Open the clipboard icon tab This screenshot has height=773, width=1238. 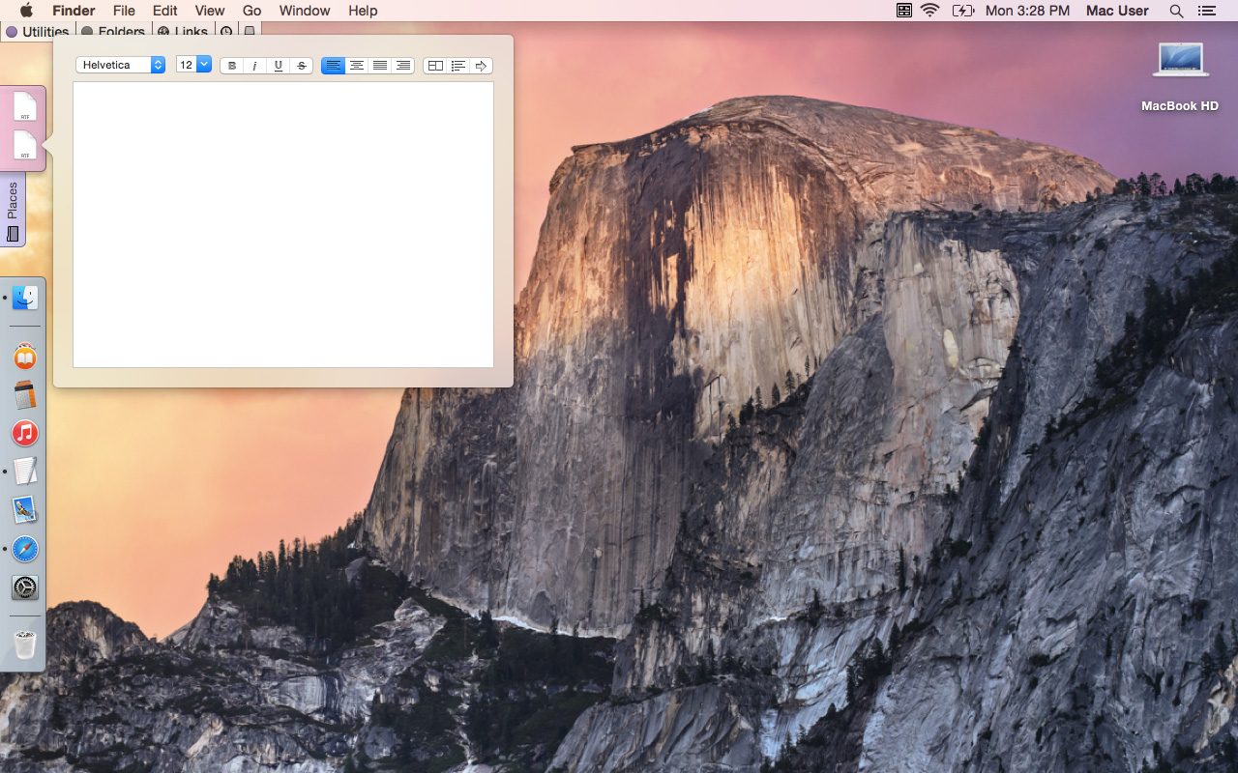tap(250, 31)
